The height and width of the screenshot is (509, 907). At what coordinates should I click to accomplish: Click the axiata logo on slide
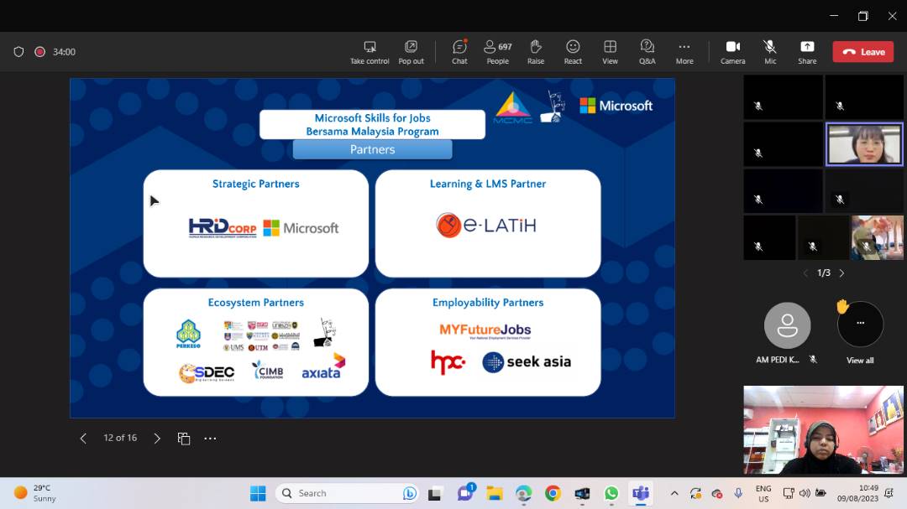pyautogui.click(x=323, y=367)
